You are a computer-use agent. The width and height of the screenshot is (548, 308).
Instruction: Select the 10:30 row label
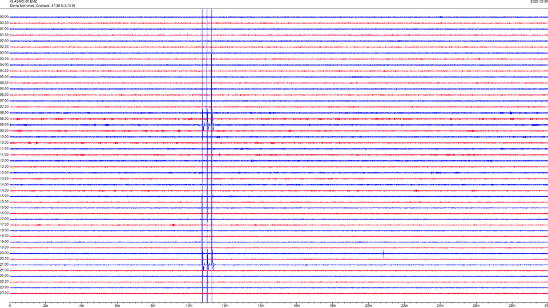pyautogui.click(x=4, y=143)
